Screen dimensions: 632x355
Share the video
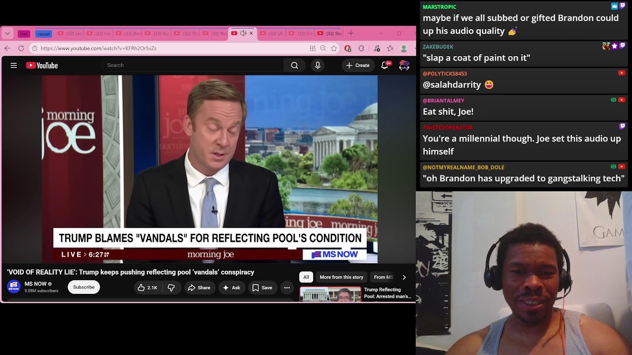tap(199, 287)
